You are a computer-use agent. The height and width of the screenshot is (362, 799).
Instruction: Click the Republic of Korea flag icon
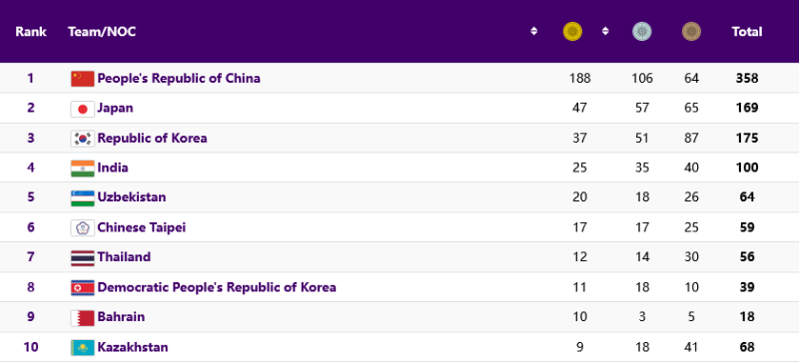pos(82,139)
